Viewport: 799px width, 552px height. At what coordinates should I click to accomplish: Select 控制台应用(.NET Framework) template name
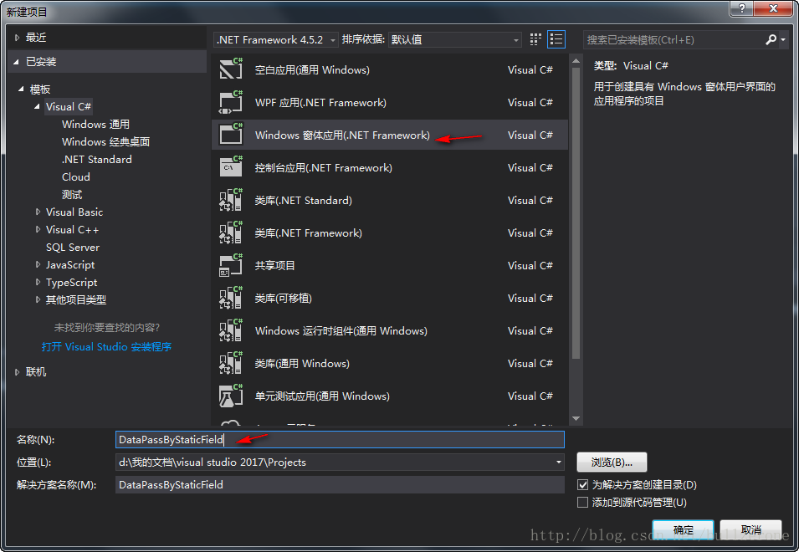(x=324, y=167)
